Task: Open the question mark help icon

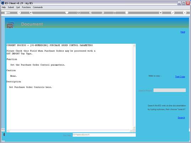Action: (19, 12)
